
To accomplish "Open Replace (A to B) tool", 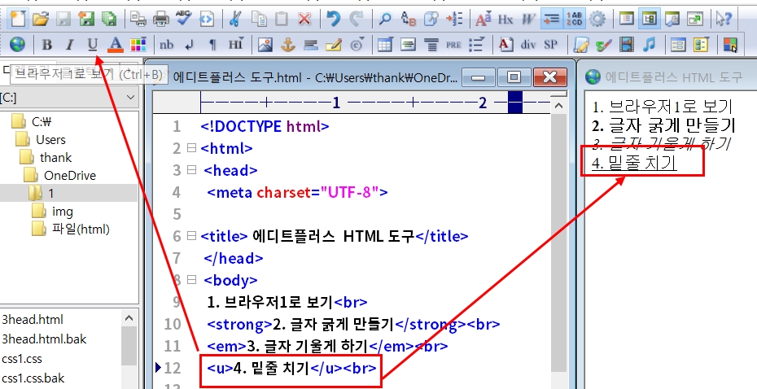I will 408,19.
